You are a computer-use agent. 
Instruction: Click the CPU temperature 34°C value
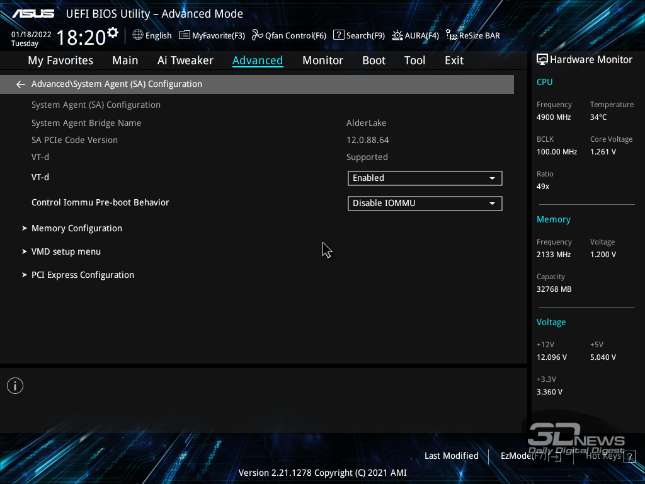point(598,117)
